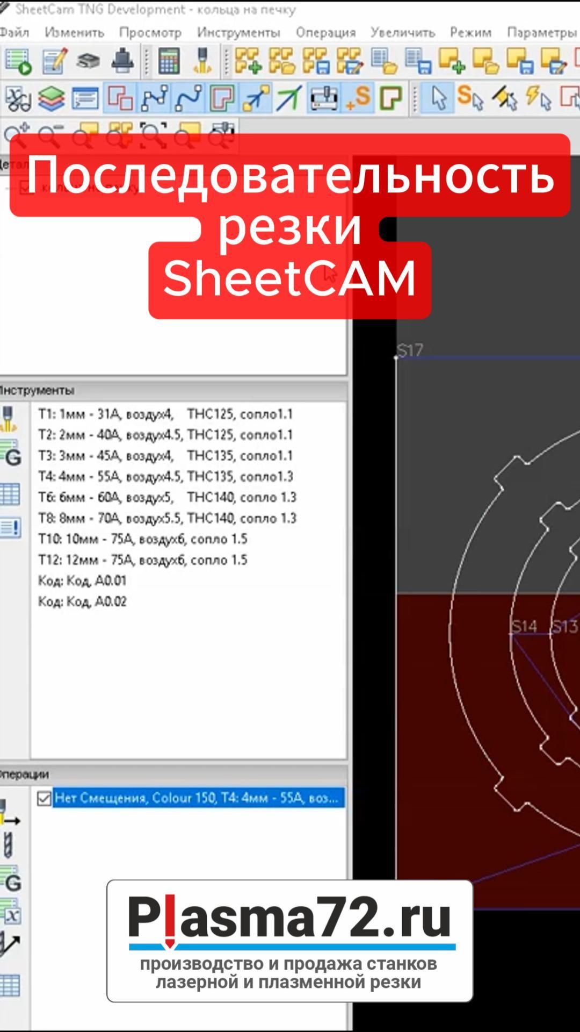Select the plain pointer selection mode
The image size is (580, 1032).
coord(438,98)
